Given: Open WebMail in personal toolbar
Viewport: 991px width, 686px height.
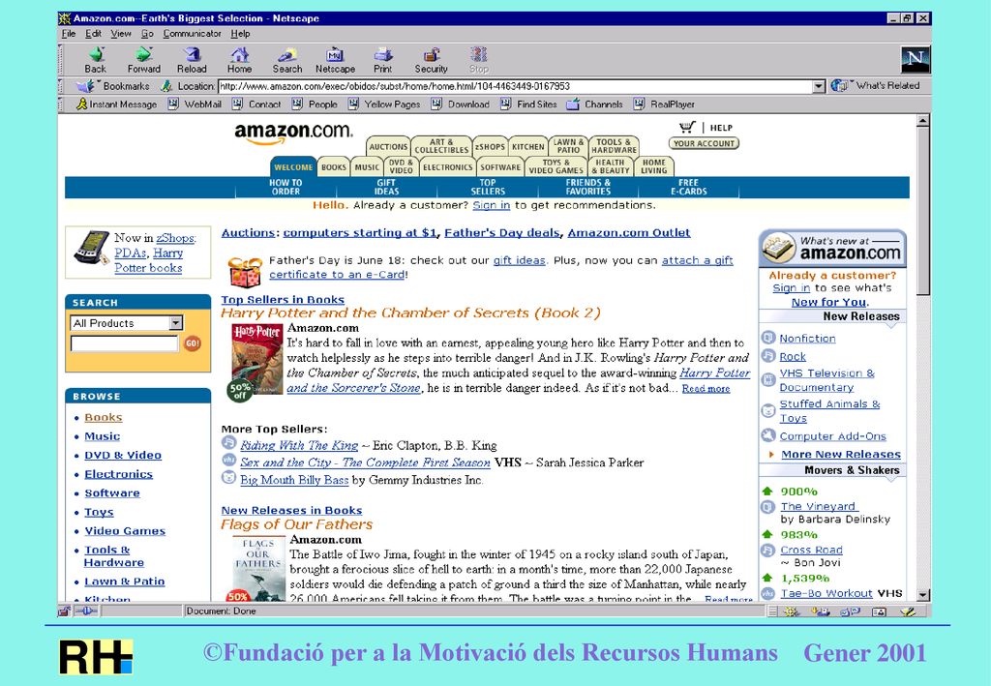Looking at the screenshot, I should (x=194, y=104).
